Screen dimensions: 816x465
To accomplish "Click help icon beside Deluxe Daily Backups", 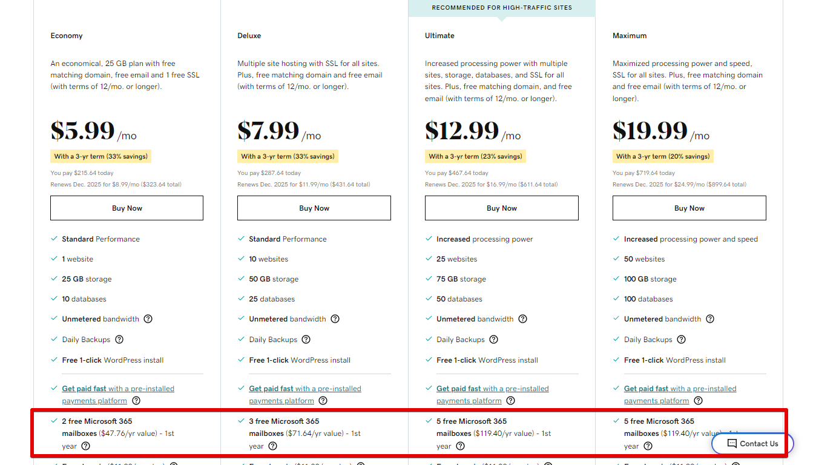I will click(306, 340).
